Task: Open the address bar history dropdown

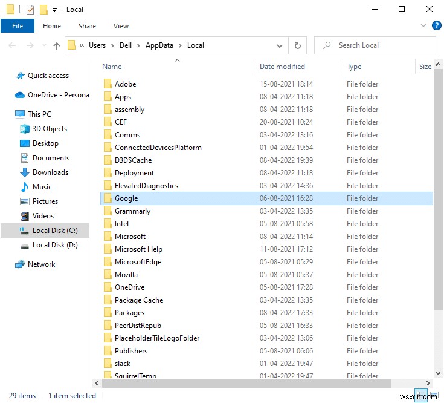Action: pos(280,45)
